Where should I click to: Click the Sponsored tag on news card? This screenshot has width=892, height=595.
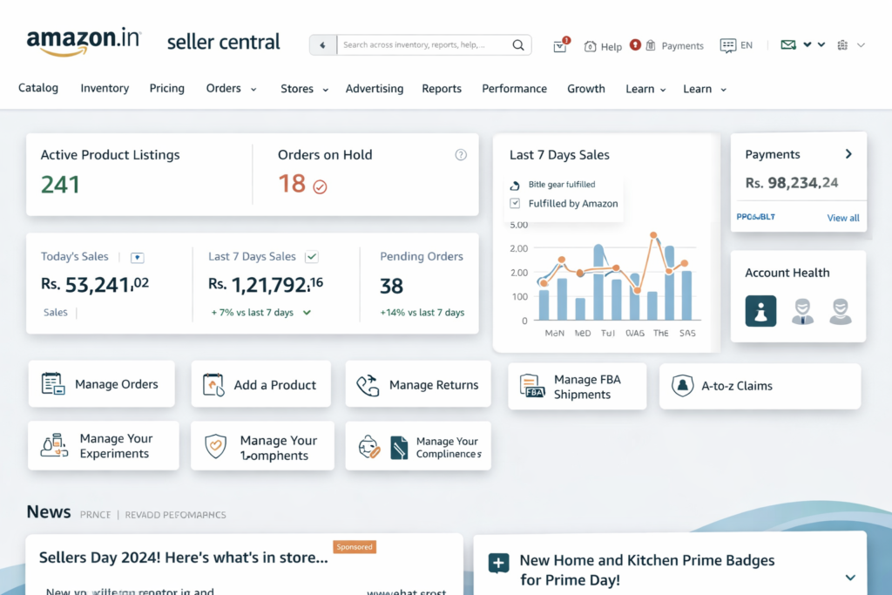pos(355,547)
